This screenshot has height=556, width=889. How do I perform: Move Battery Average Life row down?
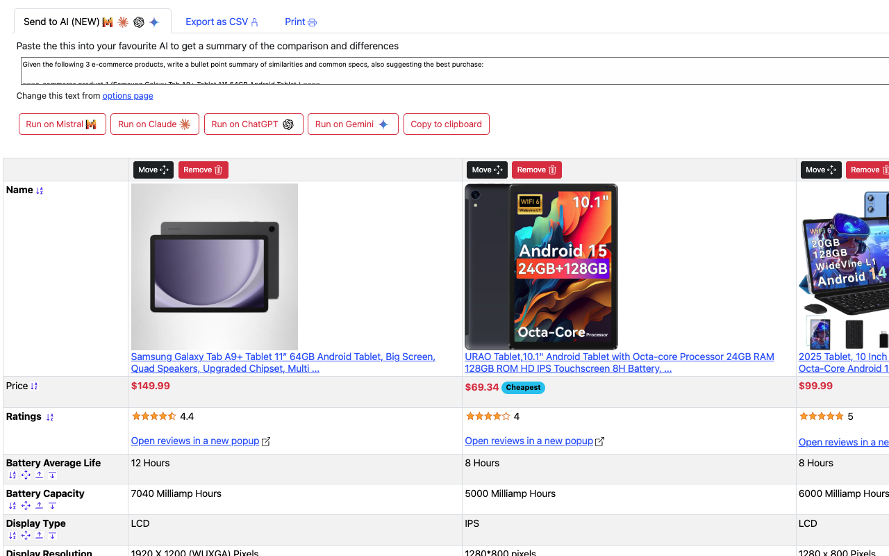coord(52,475)
